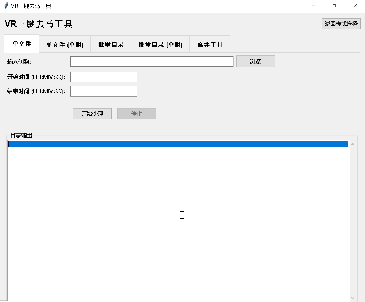Click the feather app icon in title bar
The image size is (365, 302).
click(x=6, y=6)
